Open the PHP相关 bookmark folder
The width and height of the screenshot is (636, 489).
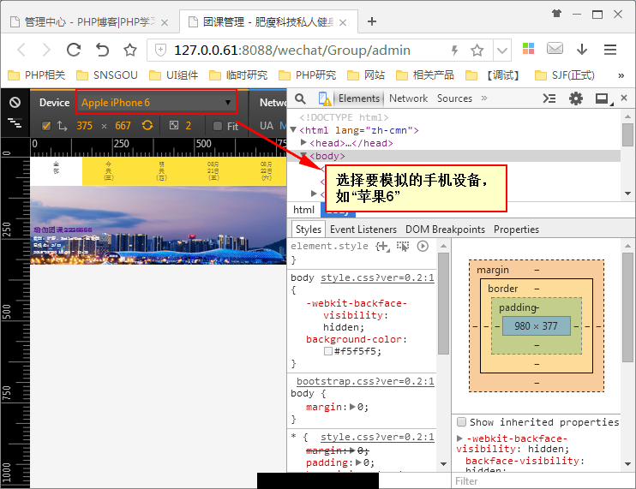[x=37, y=75]
